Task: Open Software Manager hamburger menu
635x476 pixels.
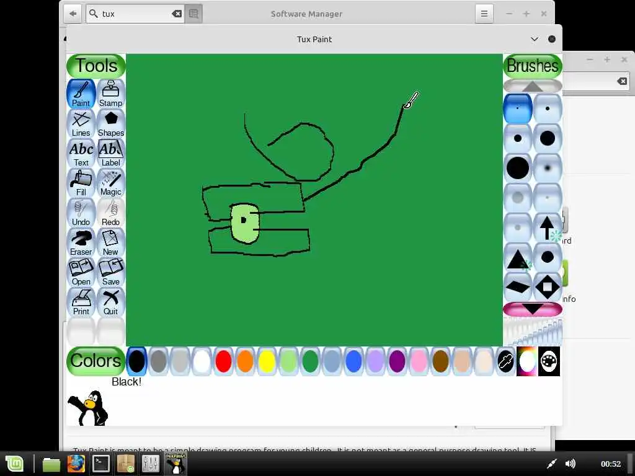Action: [484, 14]
